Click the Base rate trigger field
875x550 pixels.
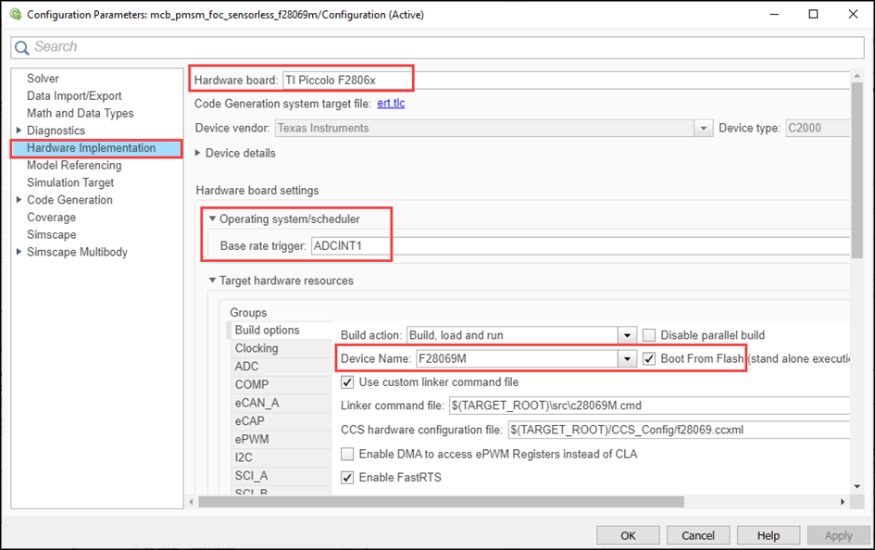580,246
